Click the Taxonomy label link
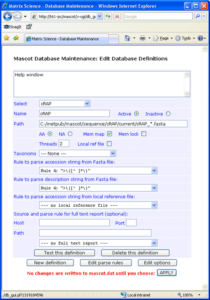 click(25, 154)
